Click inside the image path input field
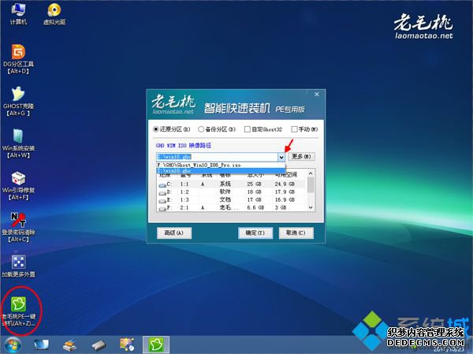This screenshot has height=354, width=473. coord(217,157)
